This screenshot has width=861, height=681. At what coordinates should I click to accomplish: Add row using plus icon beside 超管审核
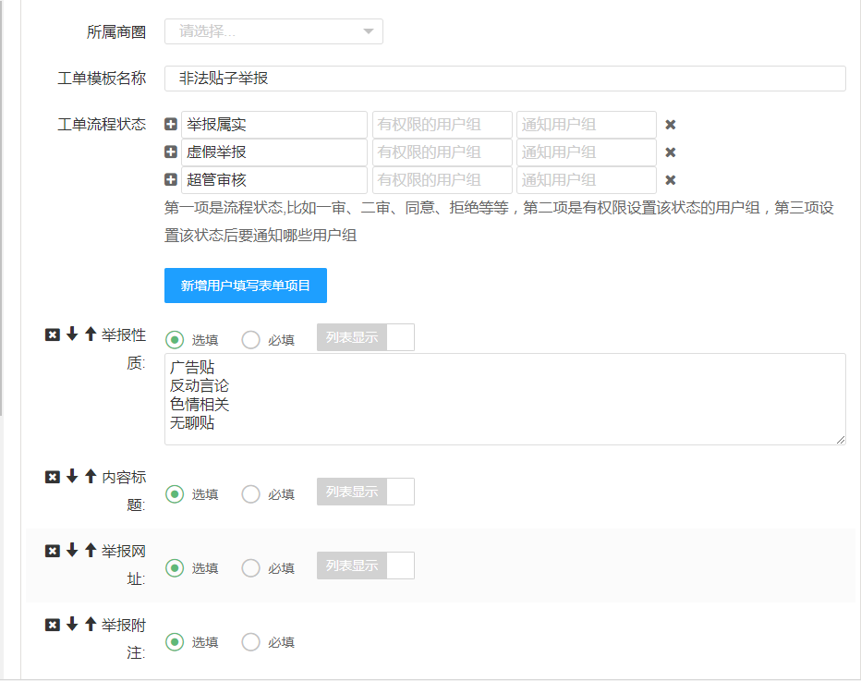pyautogui.click(x=171, y=180)
